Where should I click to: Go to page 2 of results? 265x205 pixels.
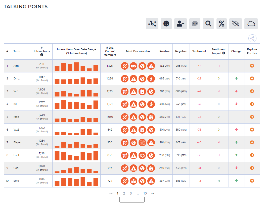[x=124, y=193]
